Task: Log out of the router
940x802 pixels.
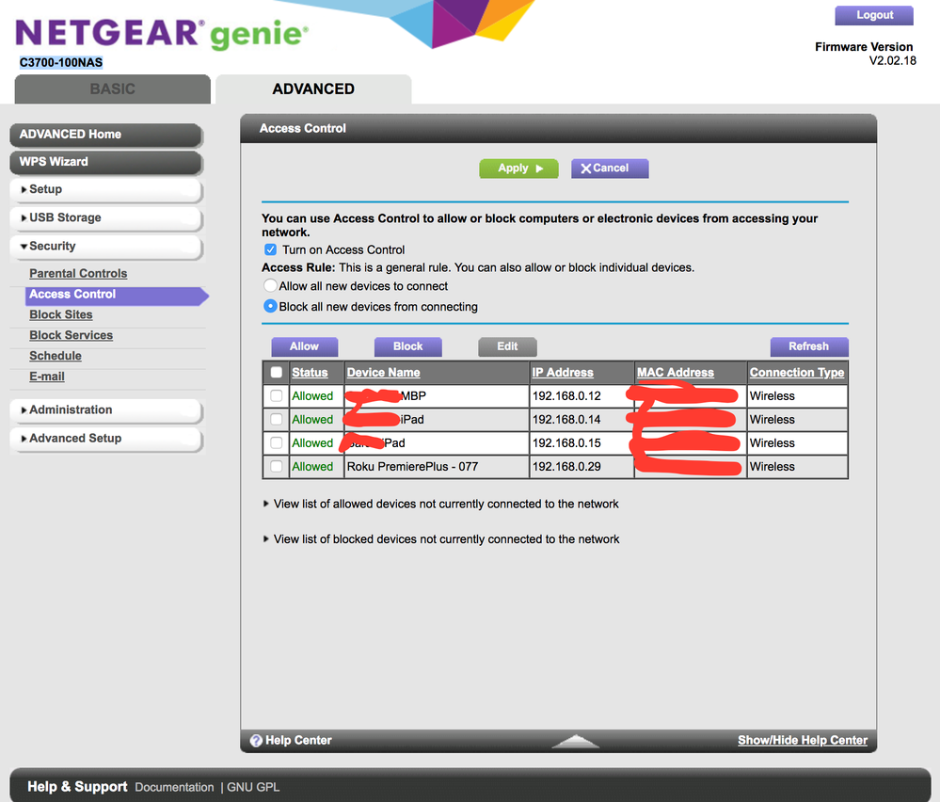Action: tap(874, 16)
